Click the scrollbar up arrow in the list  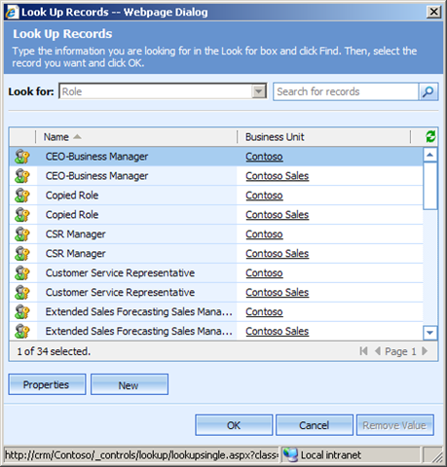coord(430,155)
